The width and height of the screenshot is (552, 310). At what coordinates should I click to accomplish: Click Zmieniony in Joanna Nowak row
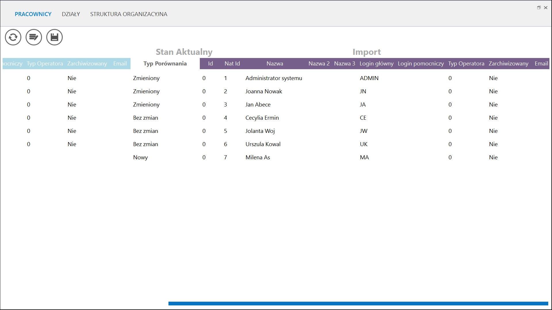point(146,91)
